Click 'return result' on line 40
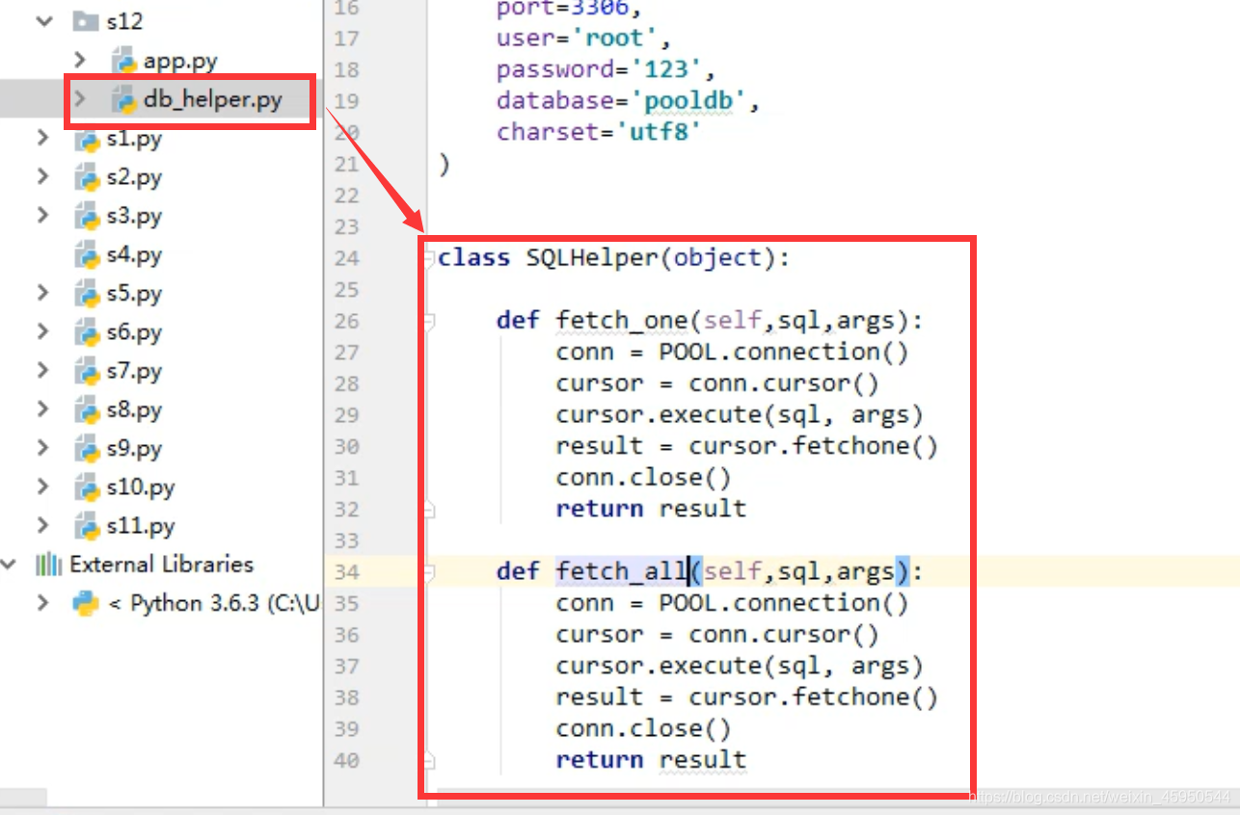This screenshot has height=815, width=1240. coord(651,760)
